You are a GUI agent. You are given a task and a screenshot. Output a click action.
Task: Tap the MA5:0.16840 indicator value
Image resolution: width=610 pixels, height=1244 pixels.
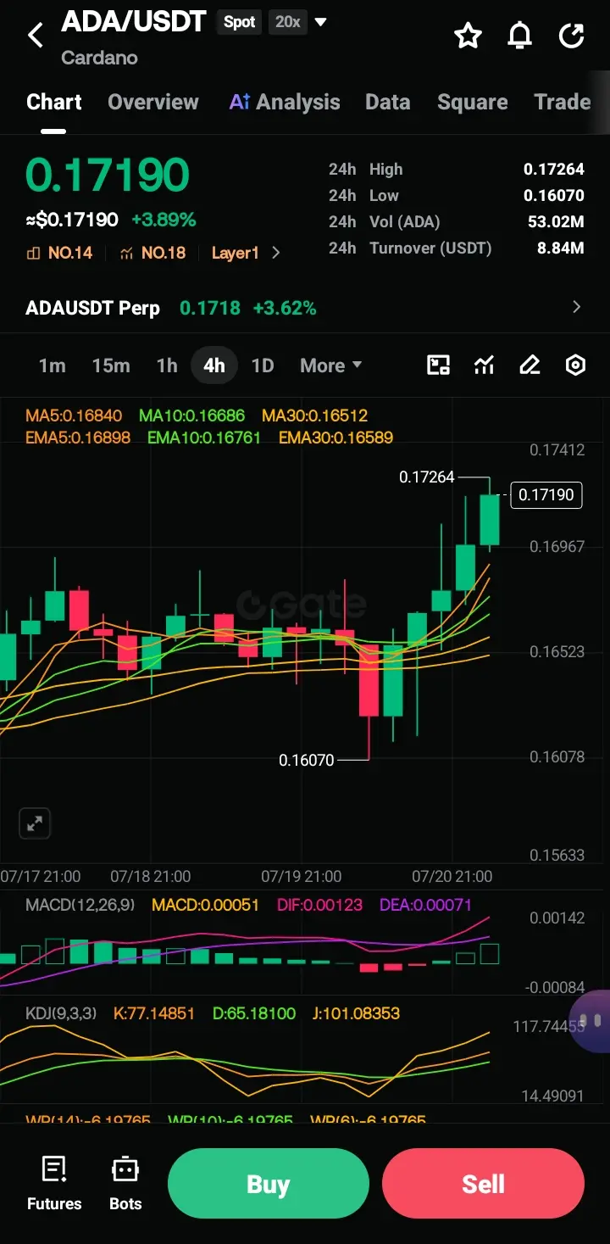[74, 416]
